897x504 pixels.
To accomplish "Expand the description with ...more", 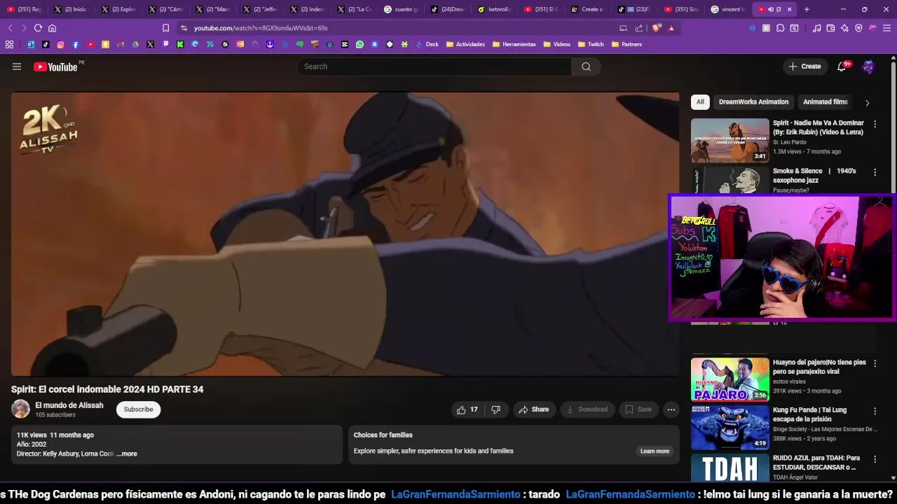I will (x=127, y=454).
